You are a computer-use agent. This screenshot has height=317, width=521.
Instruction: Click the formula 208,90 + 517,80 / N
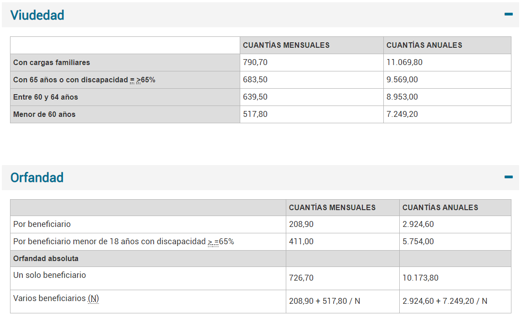point(325,301)
